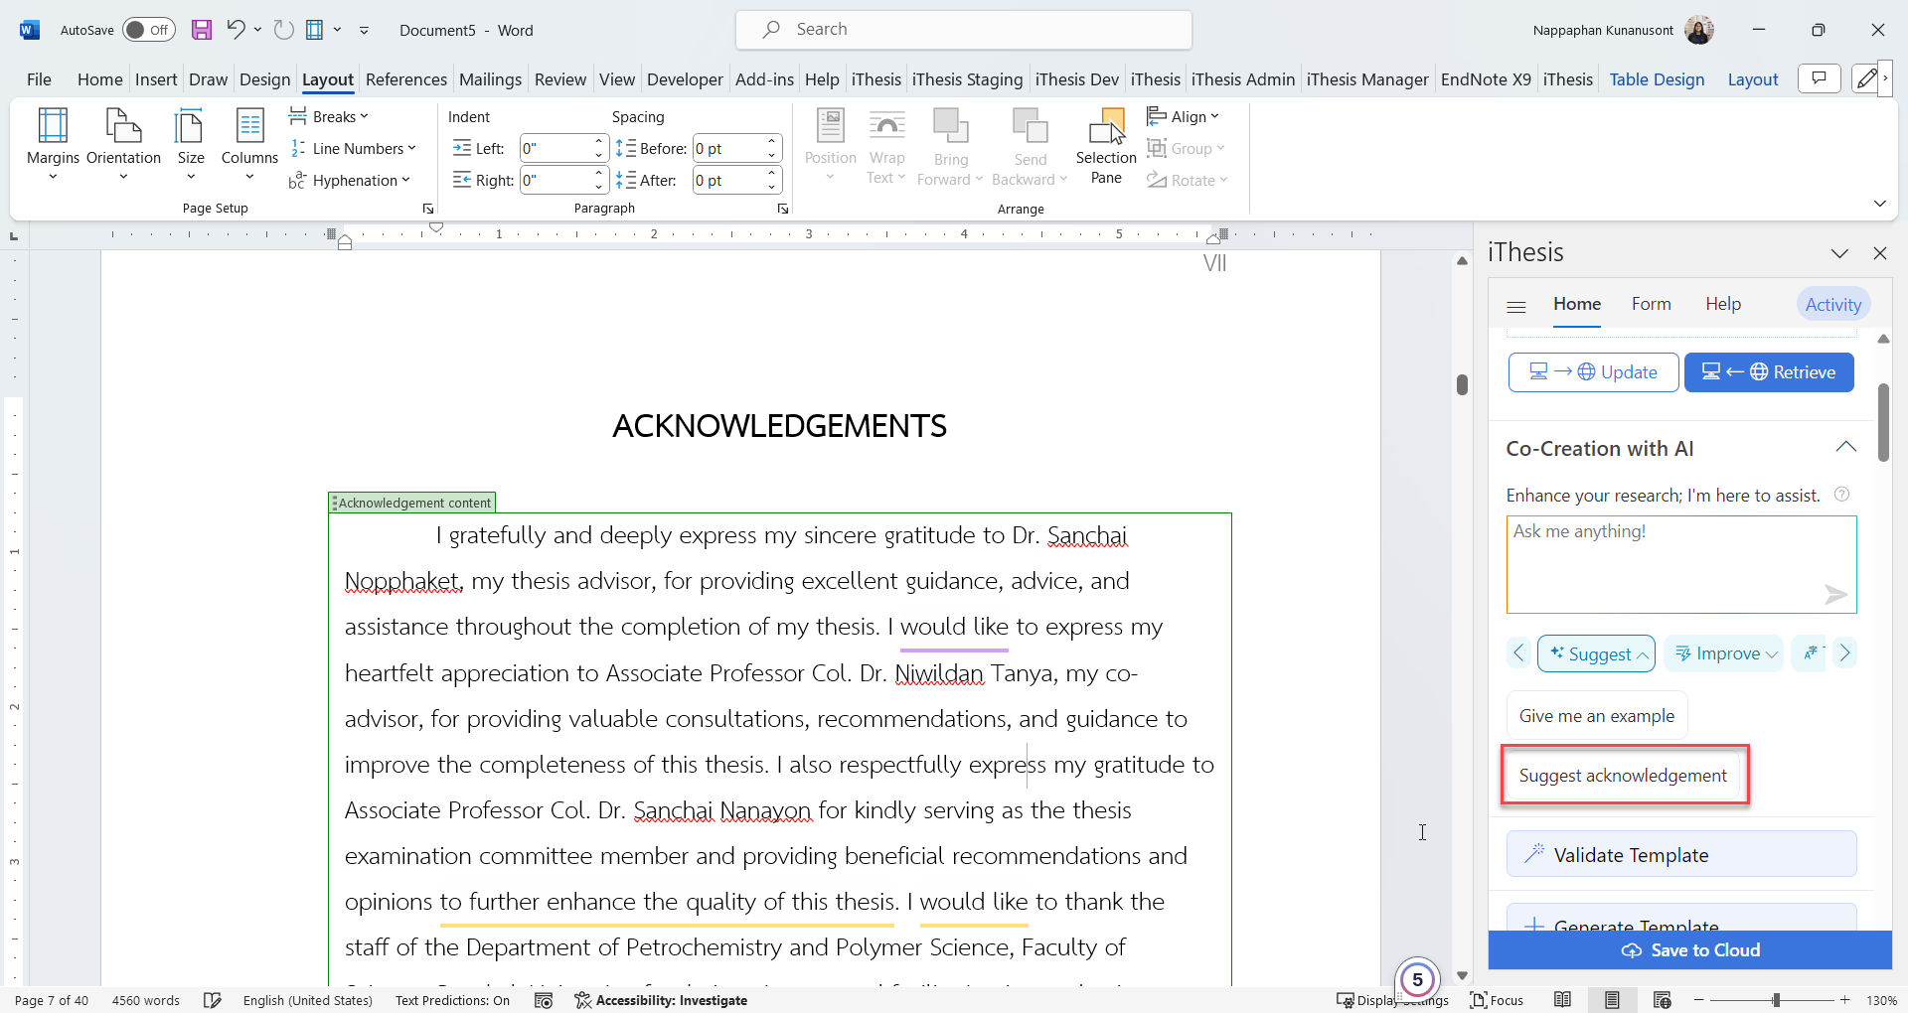This screenshot has height=1013, width=1908.
Task: Undo the last action
Action: 236,30
